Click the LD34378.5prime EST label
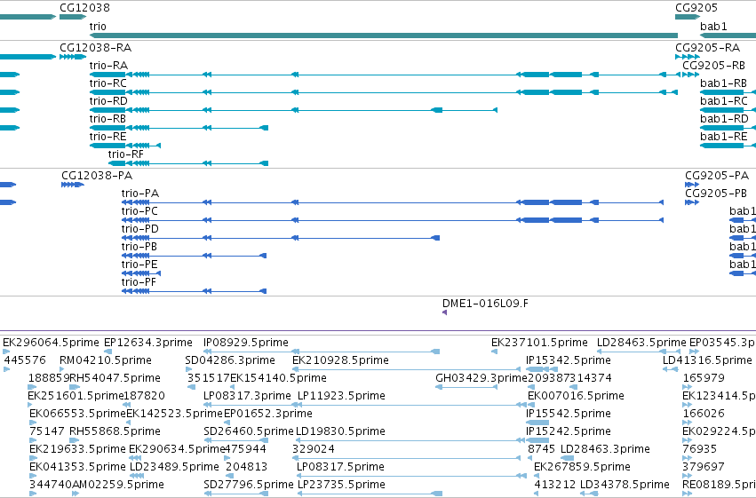Viewport: 756px width, 498px height. tap(625, 486)
